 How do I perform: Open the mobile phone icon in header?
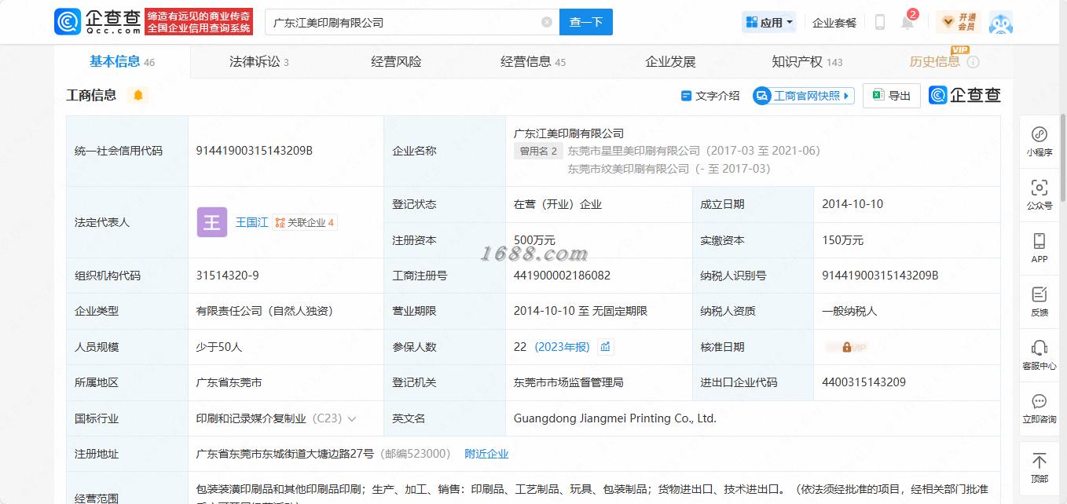coord(880,22)
